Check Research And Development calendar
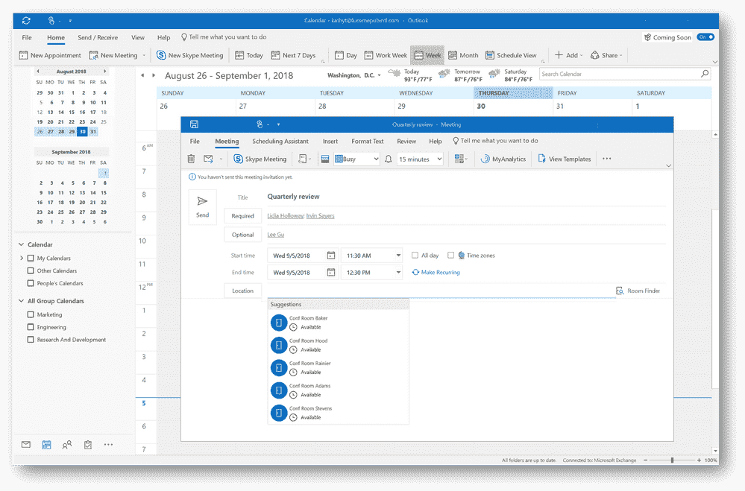745x491 pixels. tap(31, 340)
